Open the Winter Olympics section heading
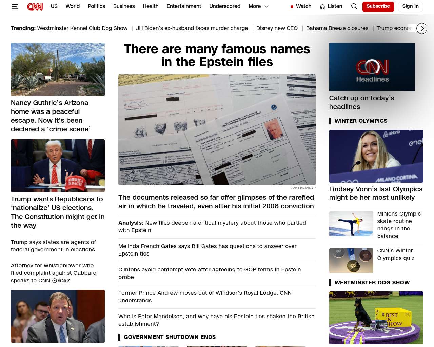434x347 pixels. [x=361, y=121]
